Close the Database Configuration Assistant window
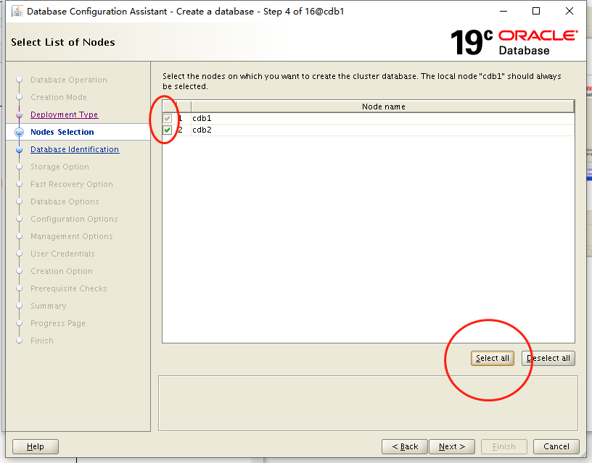592x463 pixels. pyautogui.click(x=570, y=11)
